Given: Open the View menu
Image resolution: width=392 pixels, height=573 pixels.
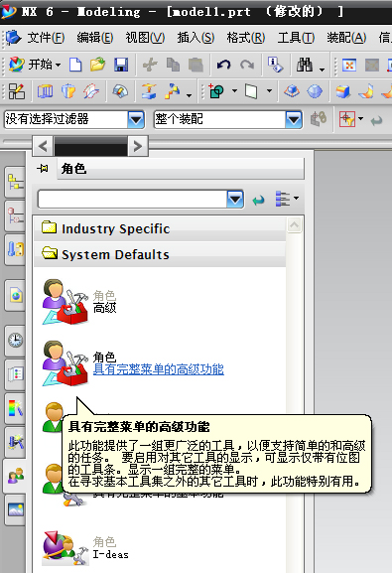Looking at the screenshot, I should click(145, 38).
